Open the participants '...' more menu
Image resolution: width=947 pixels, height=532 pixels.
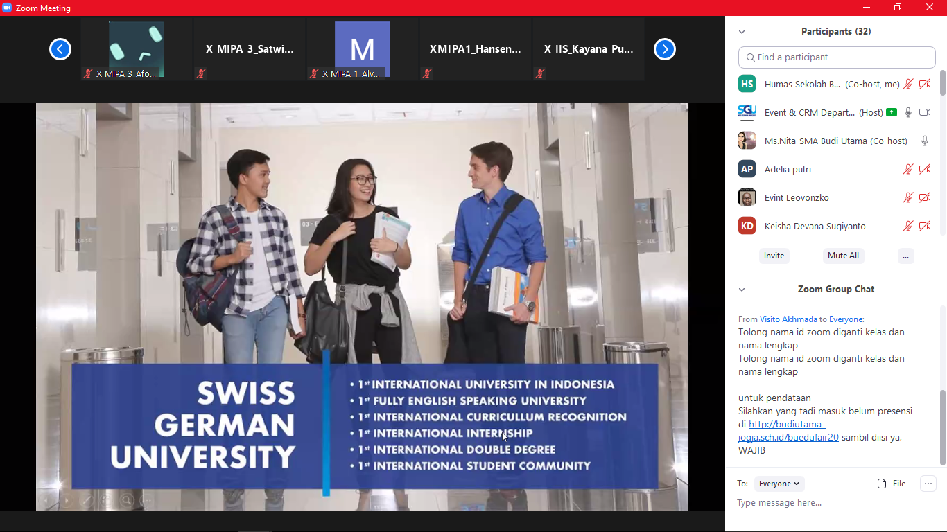pos(905,256)
